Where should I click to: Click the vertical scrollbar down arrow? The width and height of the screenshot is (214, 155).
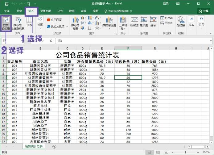tap(212, 142)
